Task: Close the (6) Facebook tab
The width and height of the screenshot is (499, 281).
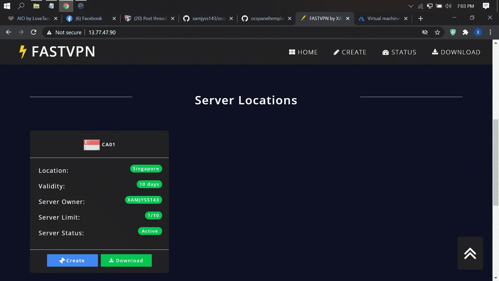Action: [x=114, y=18]
